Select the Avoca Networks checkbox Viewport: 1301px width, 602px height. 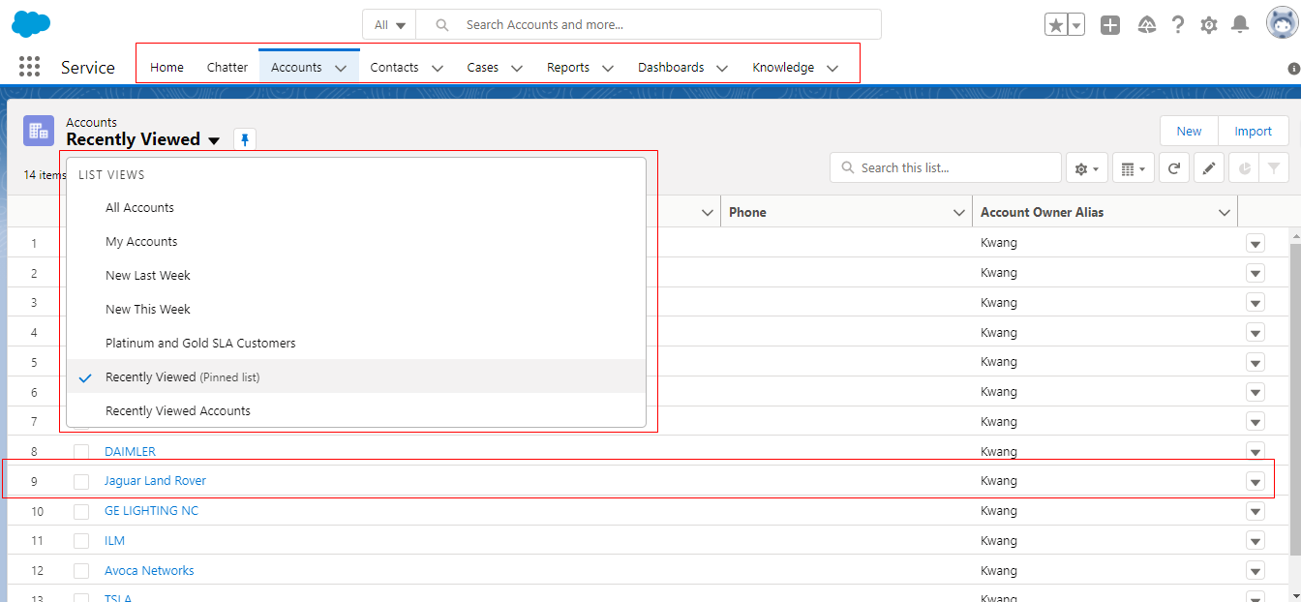[81, 571]
